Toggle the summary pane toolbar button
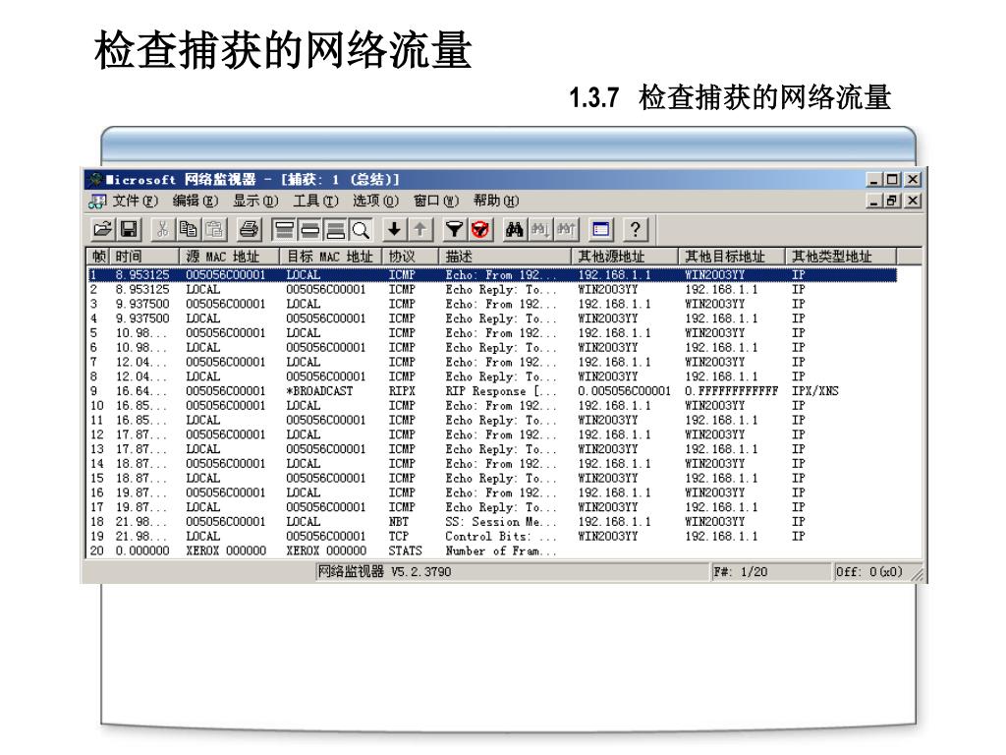 click(x=283, y=229)
